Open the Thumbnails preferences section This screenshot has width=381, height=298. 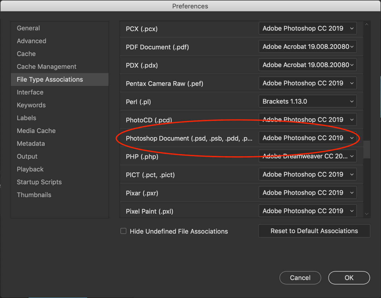[x=34, y=195]
